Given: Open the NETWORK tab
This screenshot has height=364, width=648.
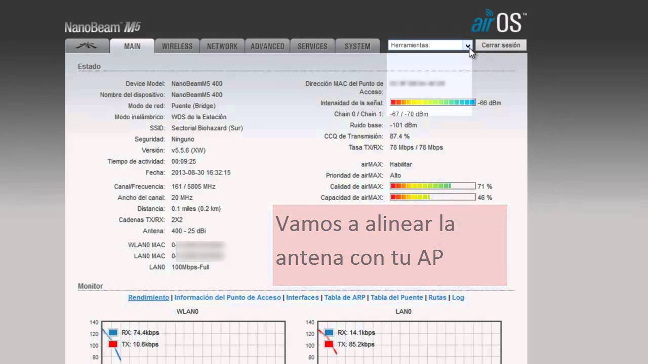Looking at the screenshot, I should pos(222,46).
